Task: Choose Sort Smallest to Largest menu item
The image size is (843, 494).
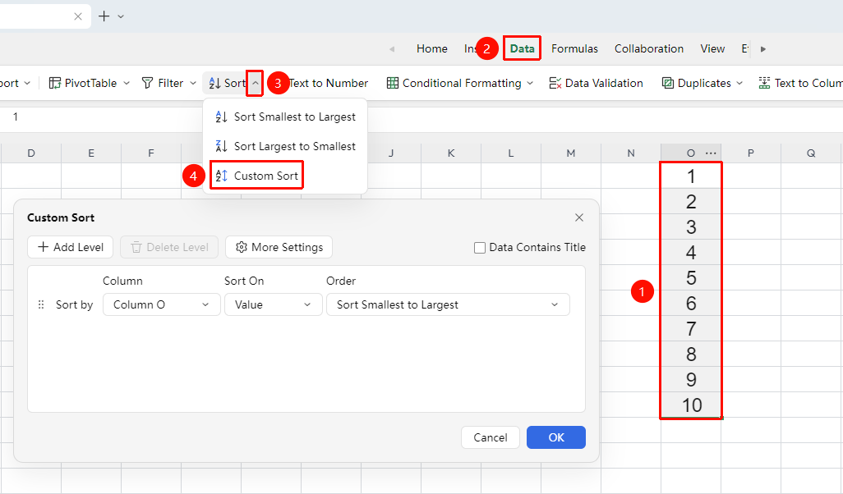Action: (x=285, y=117)
